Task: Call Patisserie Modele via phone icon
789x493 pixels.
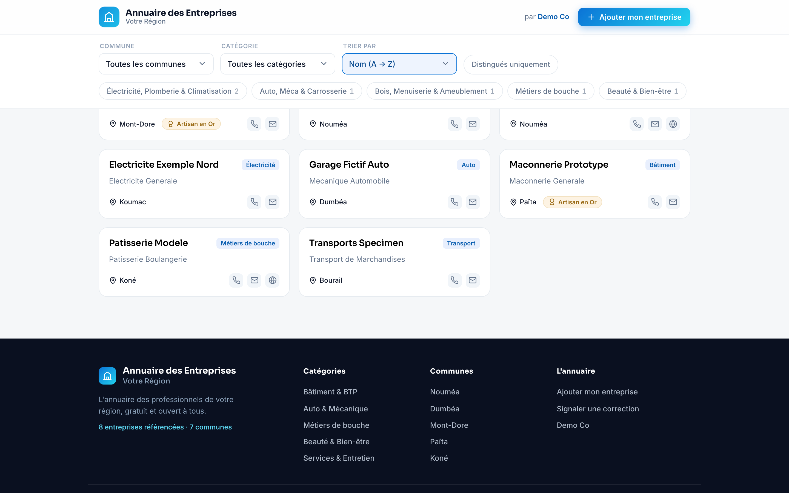Action: [236, 280]
